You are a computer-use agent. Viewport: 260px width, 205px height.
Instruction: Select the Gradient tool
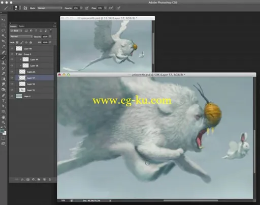pyautogui.click(x=3, y=79)
